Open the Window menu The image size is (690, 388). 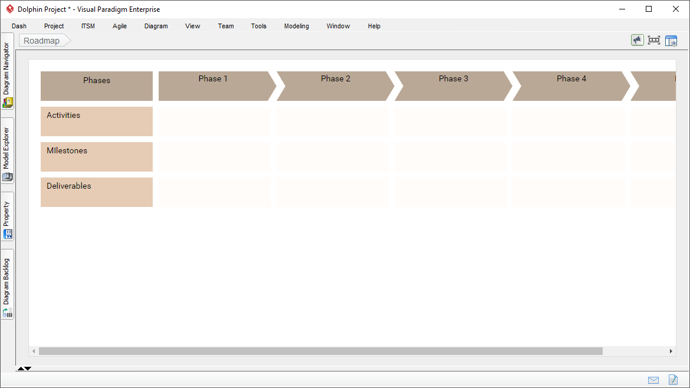(338, 26)
